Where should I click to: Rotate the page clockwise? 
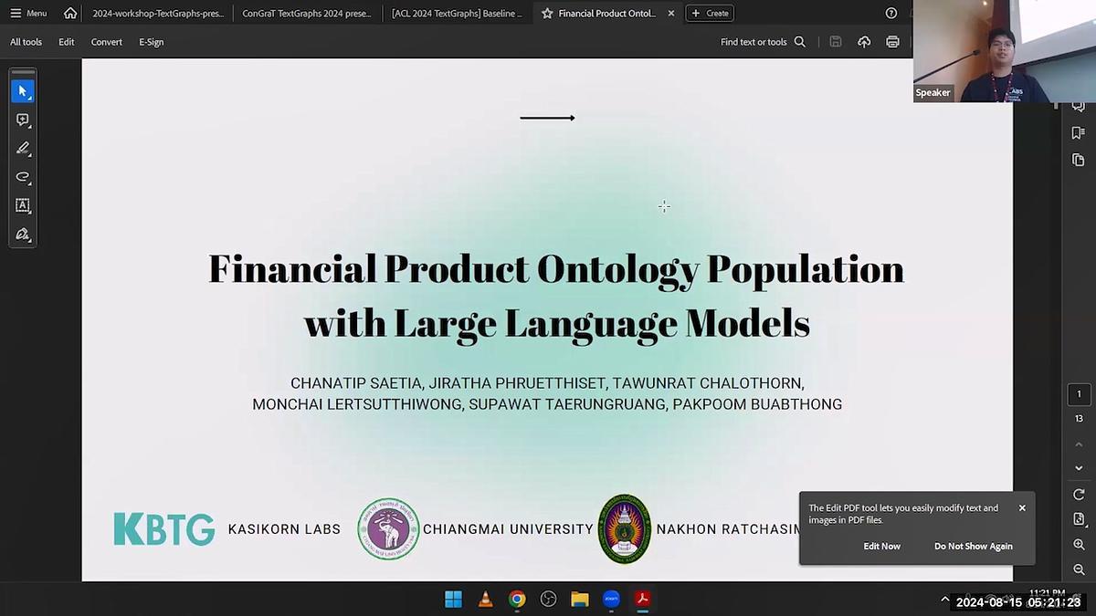click(1079, 494)
